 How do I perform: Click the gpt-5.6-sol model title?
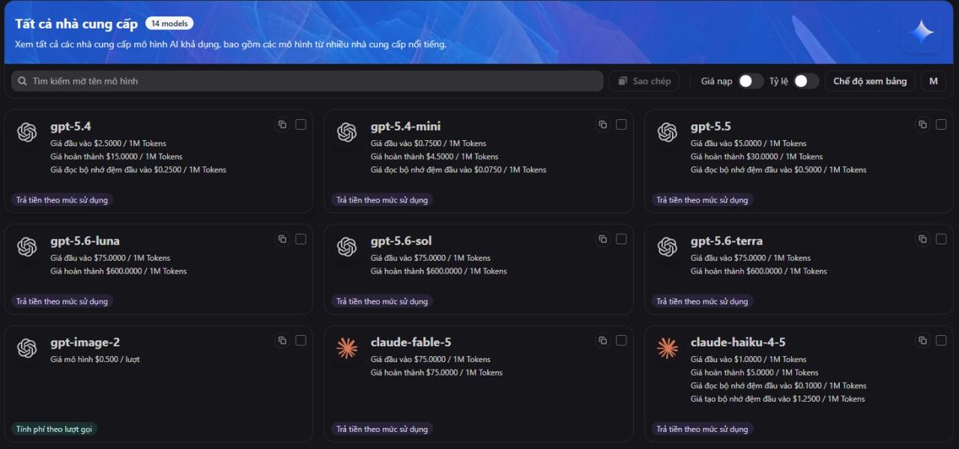(x=401, y=241)
